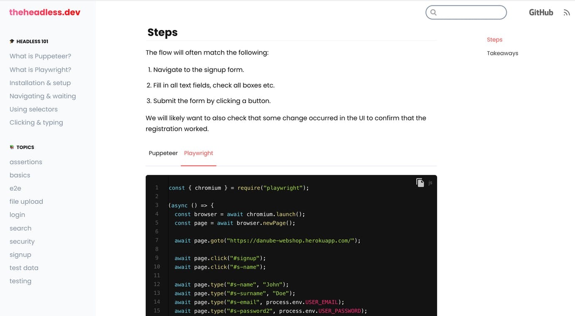Click inside the search input field

(x=465, y=12)
